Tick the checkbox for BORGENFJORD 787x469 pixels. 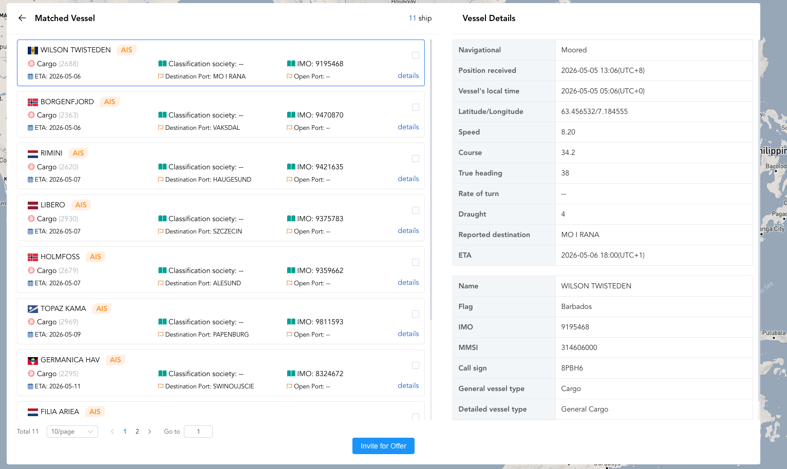416,107
